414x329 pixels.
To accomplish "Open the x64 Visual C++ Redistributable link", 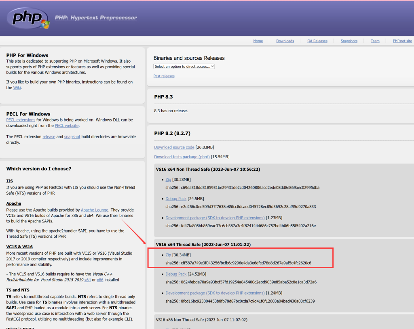I will point(87,280).
